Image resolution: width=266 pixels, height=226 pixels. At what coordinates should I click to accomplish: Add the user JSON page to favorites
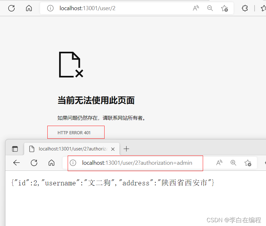[x=248, y=163]
